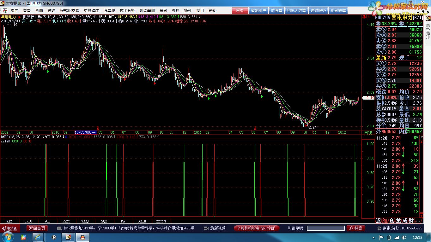The image size is (431, 242).
Task: Open the eagle trading app taskbar icon
Action: [x=68, y=237]
